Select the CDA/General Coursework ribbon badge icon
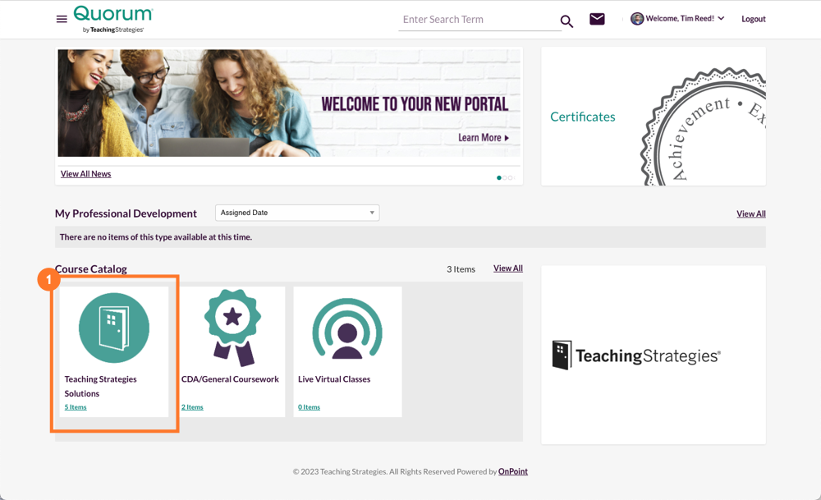The image size is (821, 500). 232,327
